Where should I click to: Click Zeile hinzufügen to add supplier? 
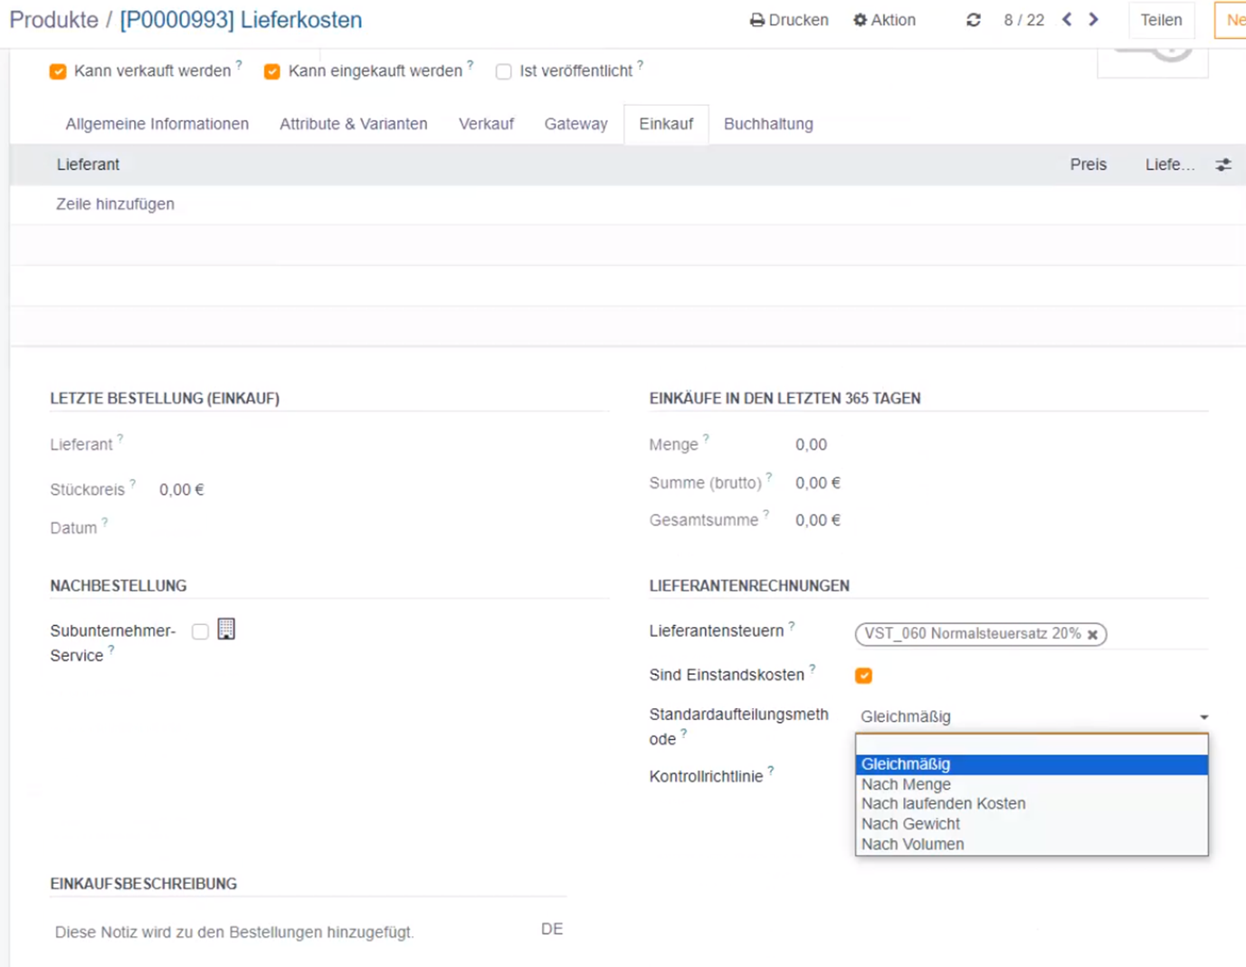115,204
